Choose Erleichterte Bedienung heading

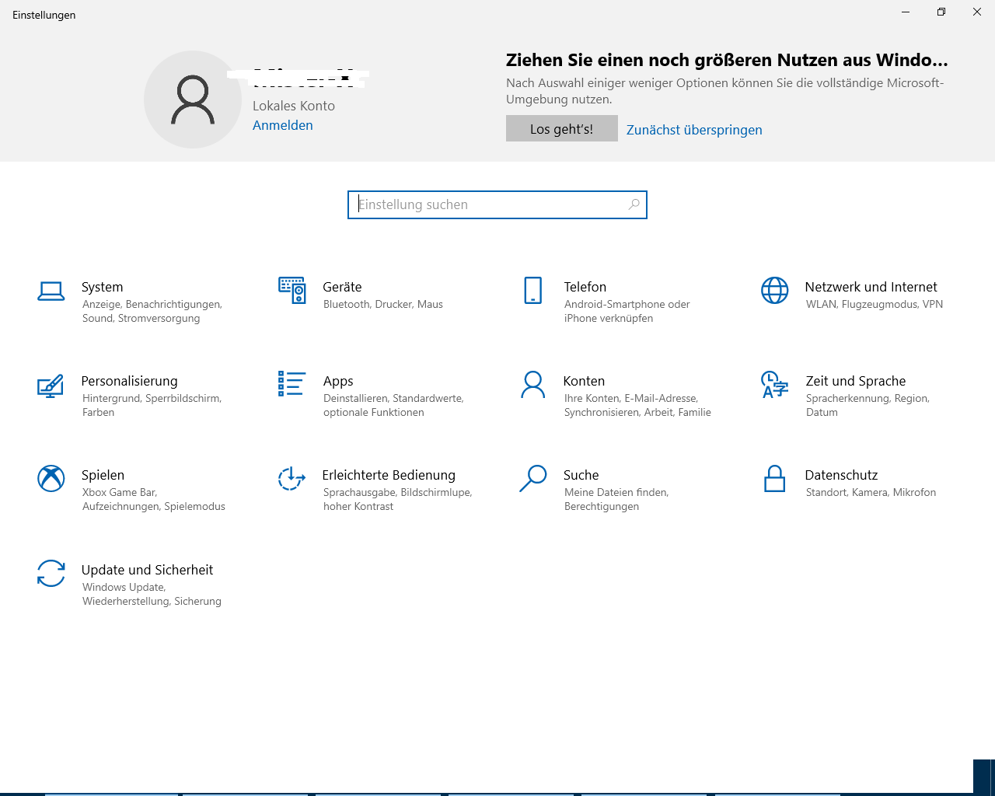point(389,475)
